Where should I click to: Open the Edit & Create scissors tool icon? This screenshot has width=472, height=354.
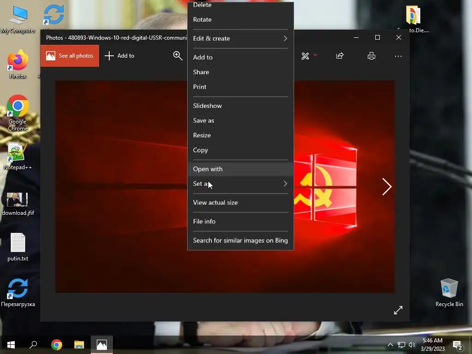click(305, 56)
